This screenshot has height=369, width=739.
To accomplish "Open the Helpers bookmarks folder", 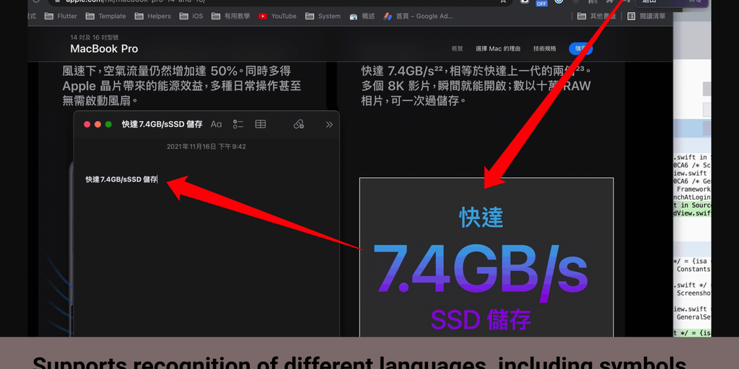I will [x=153, y=16].
